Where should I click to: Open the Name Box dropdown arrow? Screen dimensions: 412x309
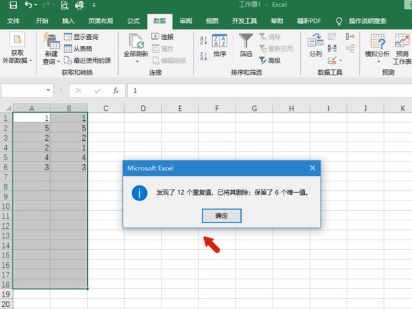(48, 90)
